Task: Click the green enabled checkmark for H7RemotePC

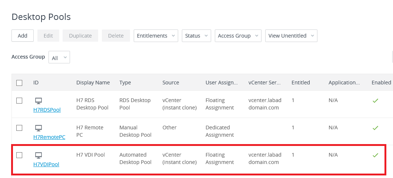Action: point(375,128)
